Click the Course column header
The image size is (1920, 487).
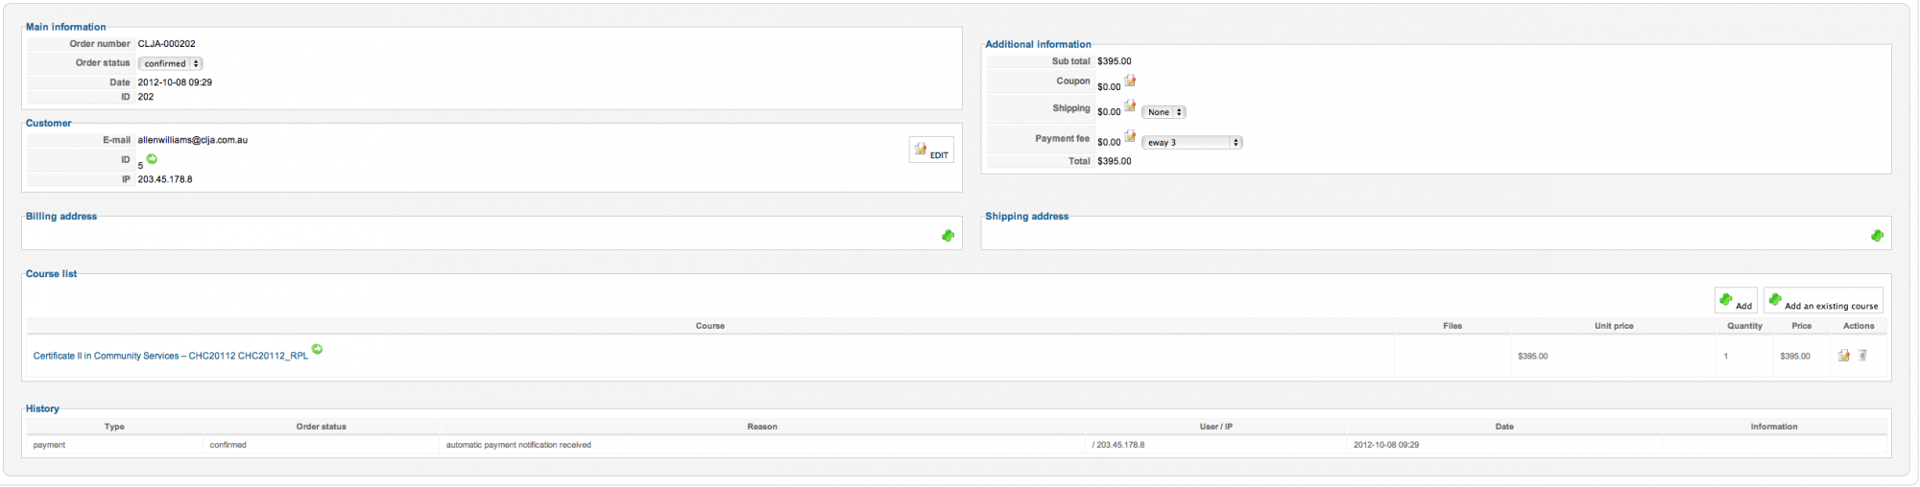click(x=709, y=326)
